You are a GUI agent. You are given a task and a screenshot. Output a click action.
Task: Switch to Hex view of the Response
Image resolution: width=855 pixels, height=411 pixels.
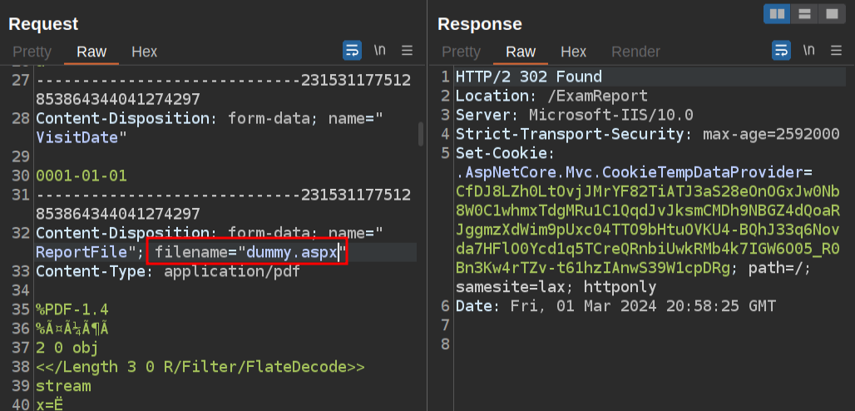click(x=573, y=52)
